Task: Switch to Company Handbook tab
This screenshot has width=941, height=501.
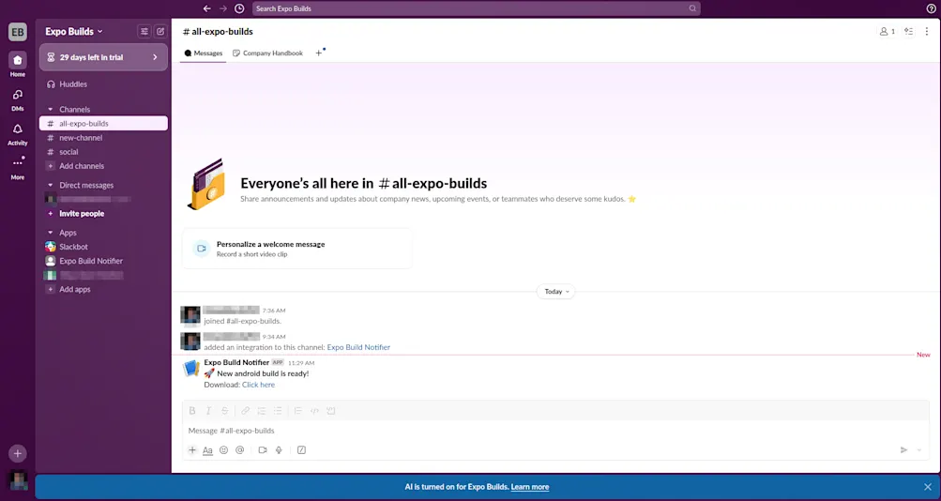Action: (x=267, y=53)
